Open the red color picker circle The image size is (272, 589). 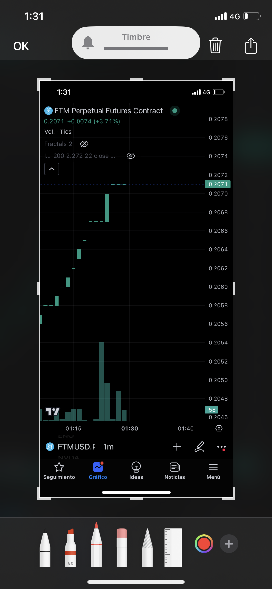204,544
